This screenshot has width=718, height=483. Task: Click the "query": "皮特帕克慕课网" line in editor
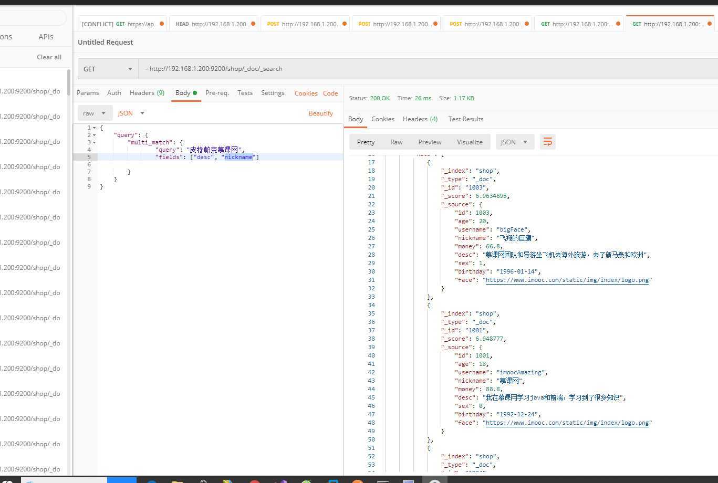(x=200, y=150)
